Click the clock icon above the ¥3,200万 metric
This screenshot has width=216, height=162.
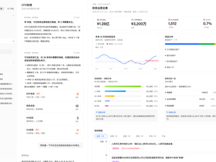coord(132,20)
